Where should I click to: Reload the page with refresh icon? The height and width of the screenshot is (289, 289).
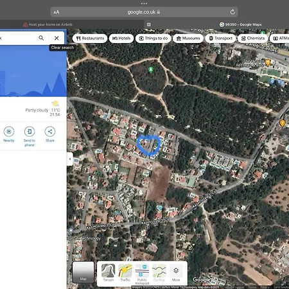click(x=232, y=12)
